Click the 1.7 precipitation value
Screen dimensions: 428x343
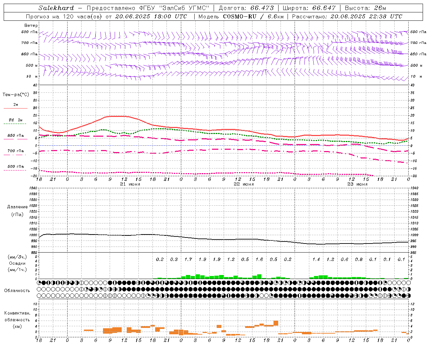[x=188, y=259]
